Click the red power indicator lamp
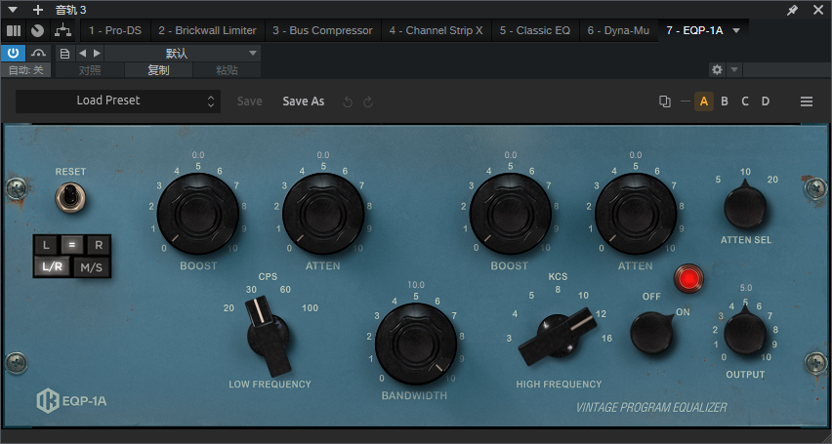The width and height of the screenshot is (832, 444). 688,278
